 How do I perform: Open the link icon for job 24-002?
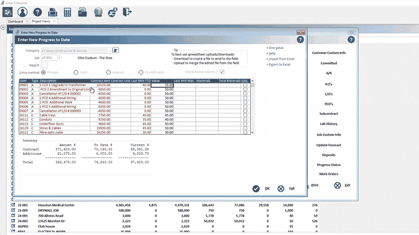(x=14, y=221)
